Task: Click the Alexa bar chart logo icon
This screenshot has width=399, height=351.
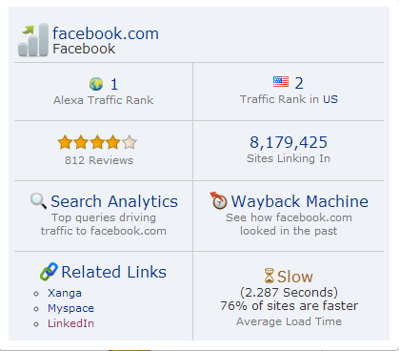Action: 33,40
